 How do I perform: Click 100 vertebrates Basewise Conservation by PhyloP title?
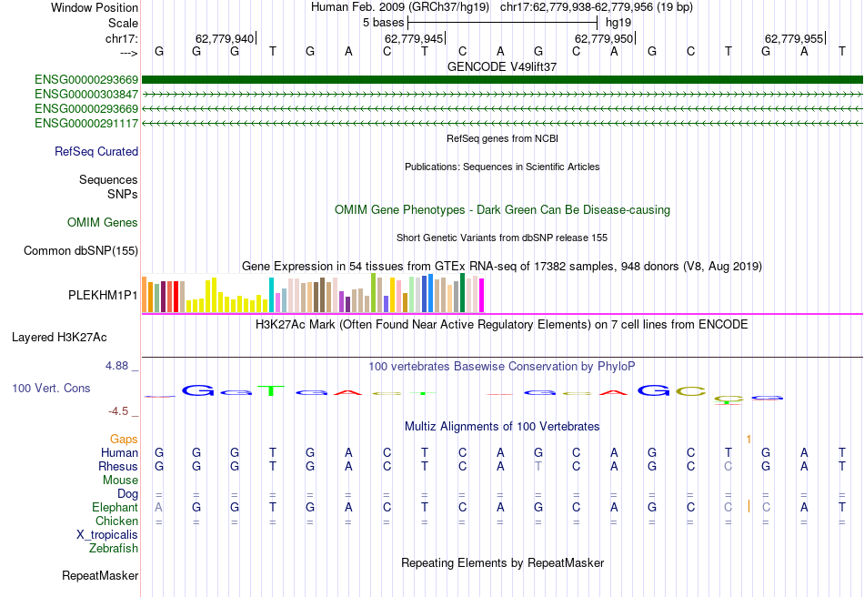coord(502,367)
